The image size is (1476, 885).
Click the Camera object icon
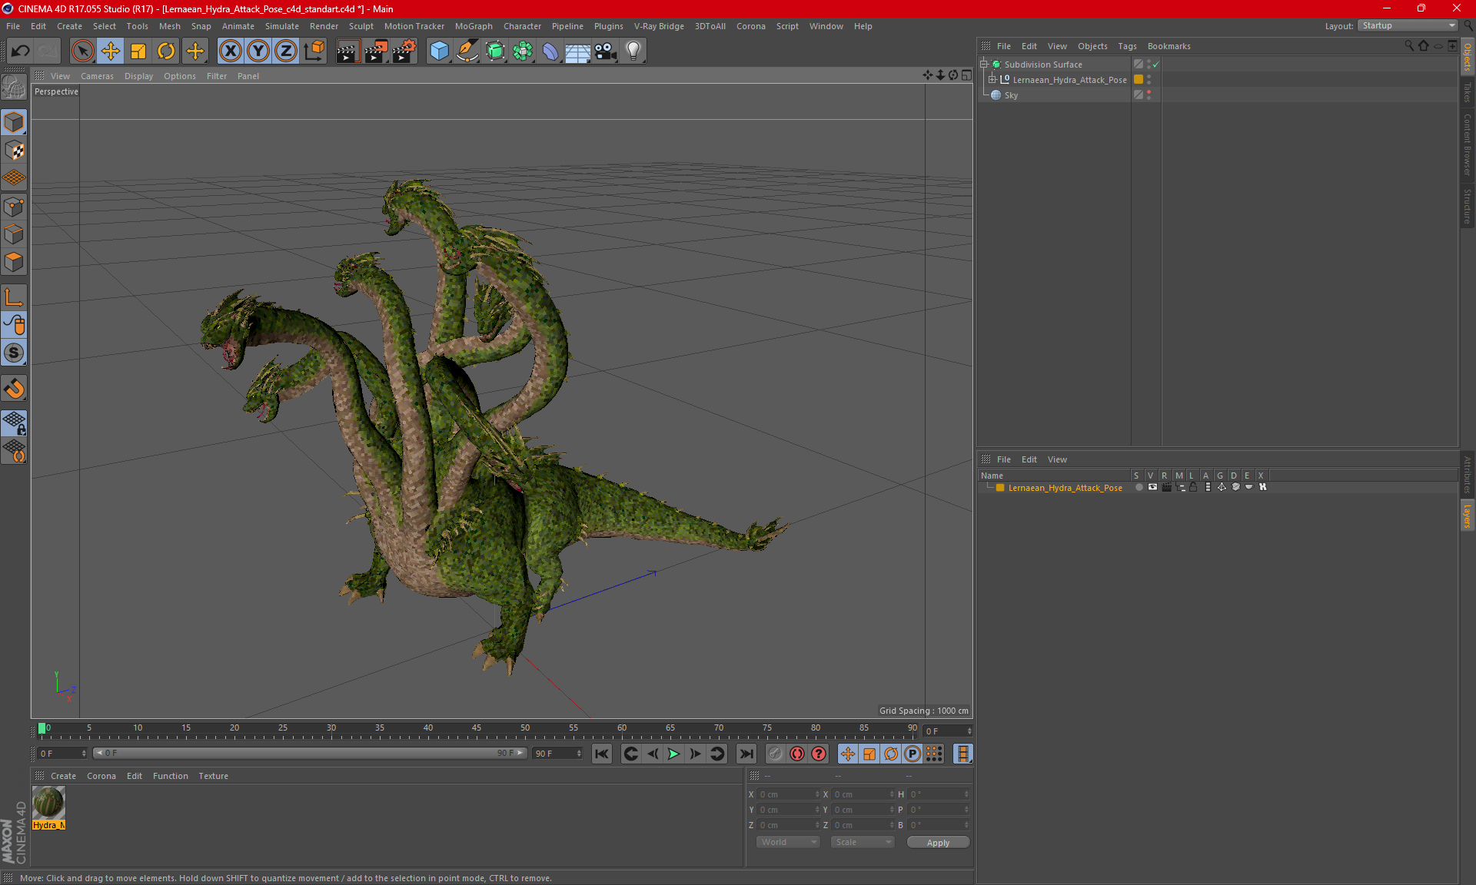(x=605, y=51)
